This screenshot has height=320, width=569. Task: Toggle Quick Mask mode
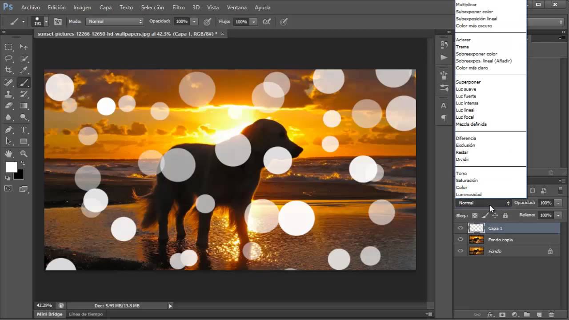(x=8, y=188)
